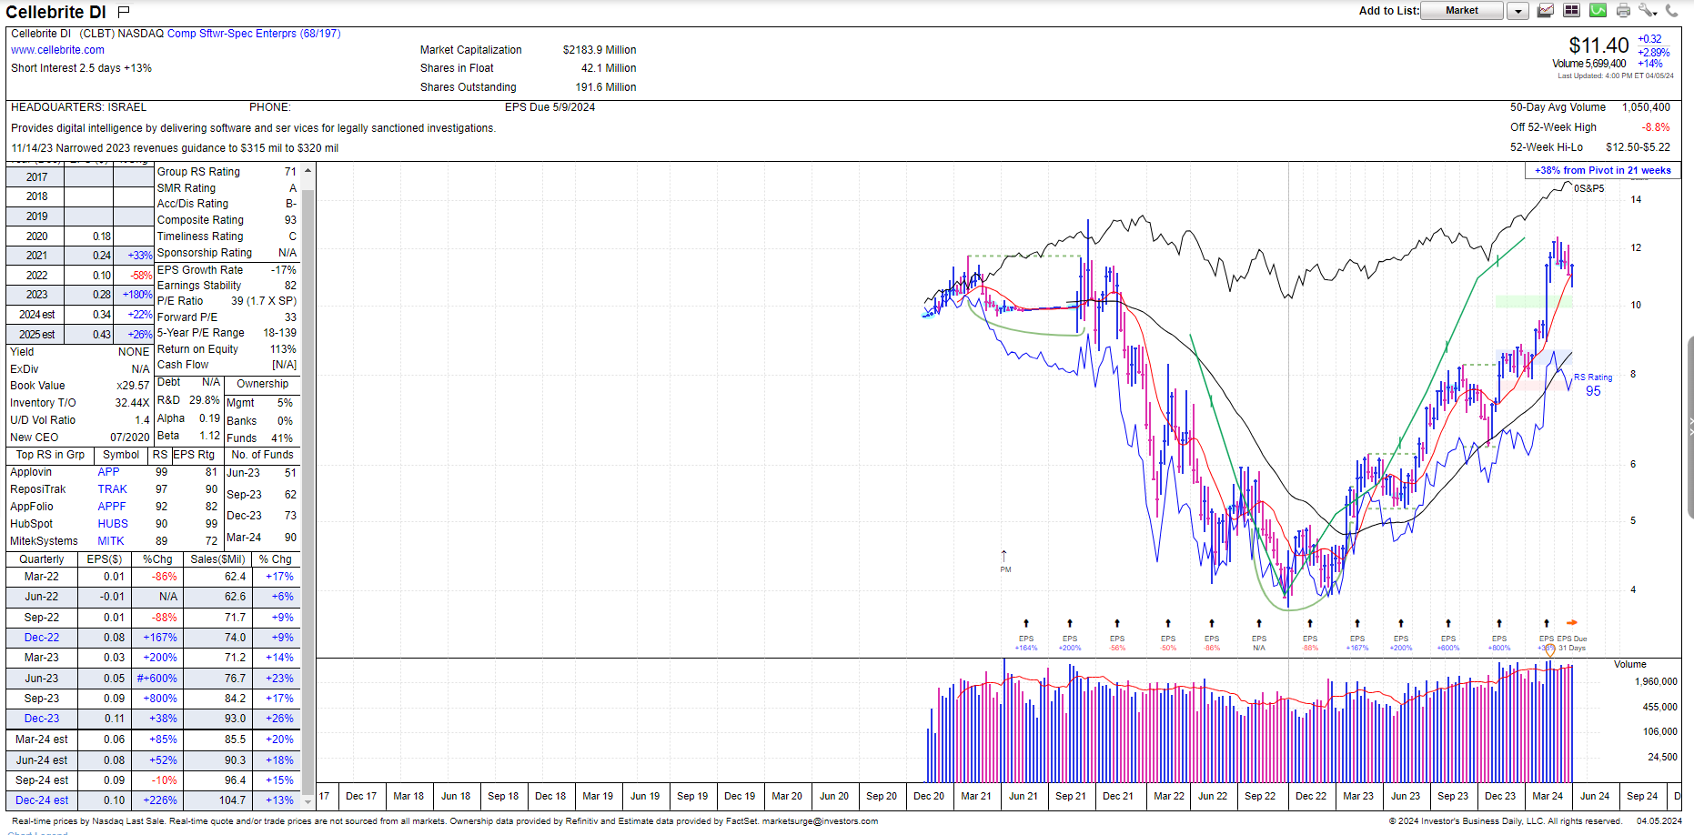Screen dimensions: 1694x835
Task: Click the P/E Ratio 39 row
Action: [x=227, y=301]
